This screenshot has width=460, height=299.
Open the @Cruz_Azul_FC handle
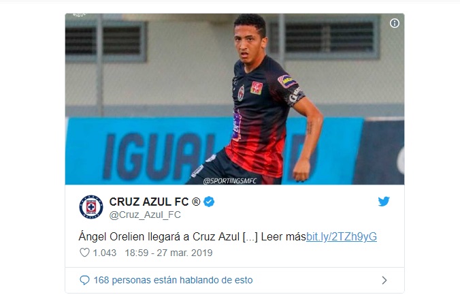[x=145, y=215]
